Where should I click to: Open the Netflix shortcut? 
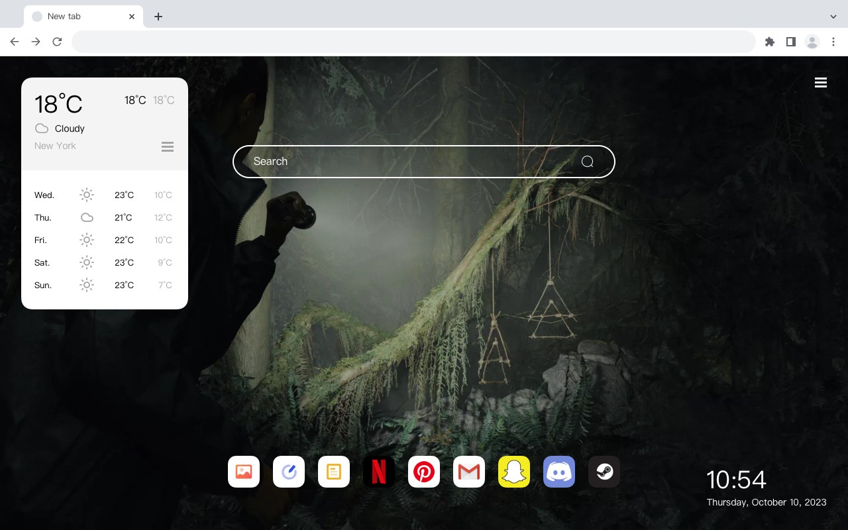click(379, 472)
